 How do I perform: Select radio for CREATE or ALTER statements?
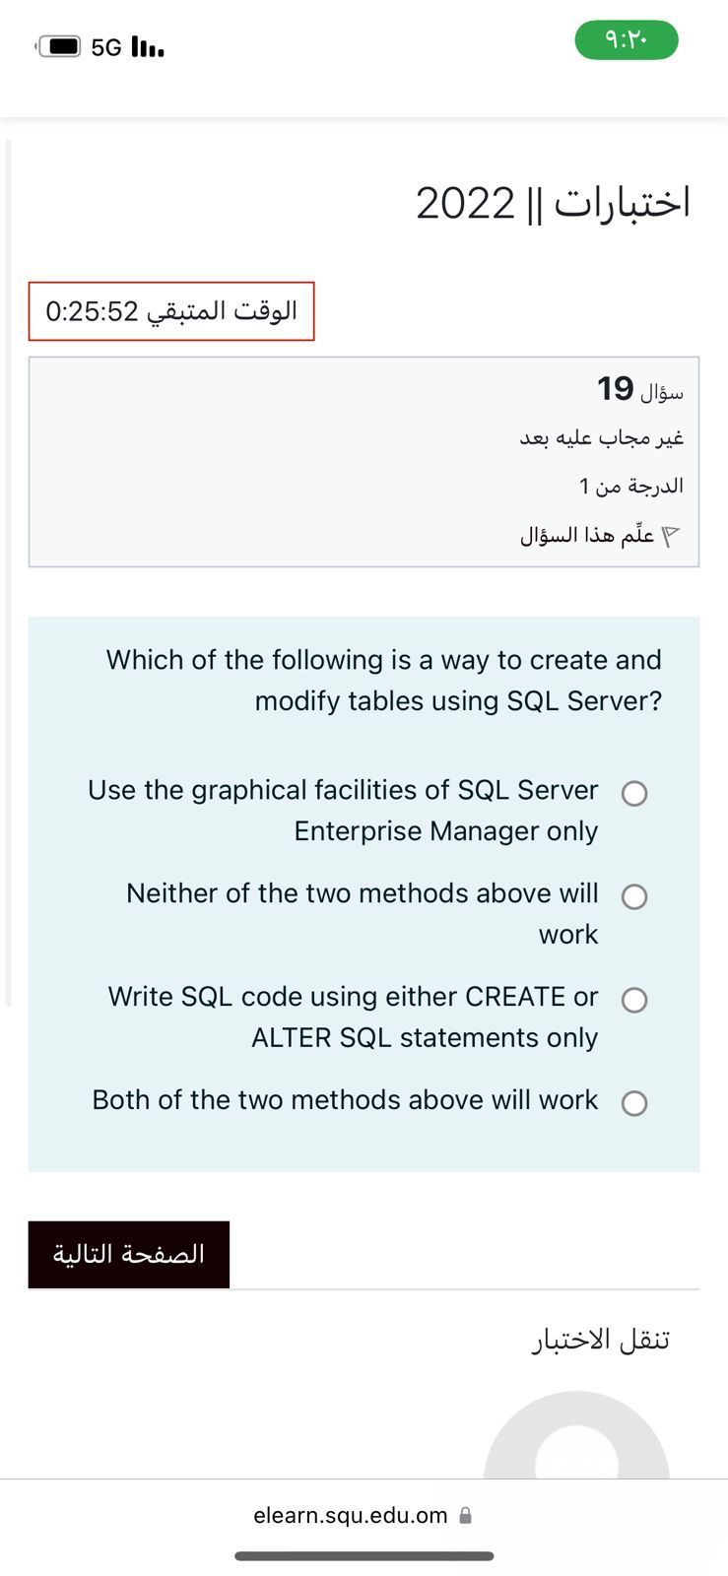coord(634,1001)
